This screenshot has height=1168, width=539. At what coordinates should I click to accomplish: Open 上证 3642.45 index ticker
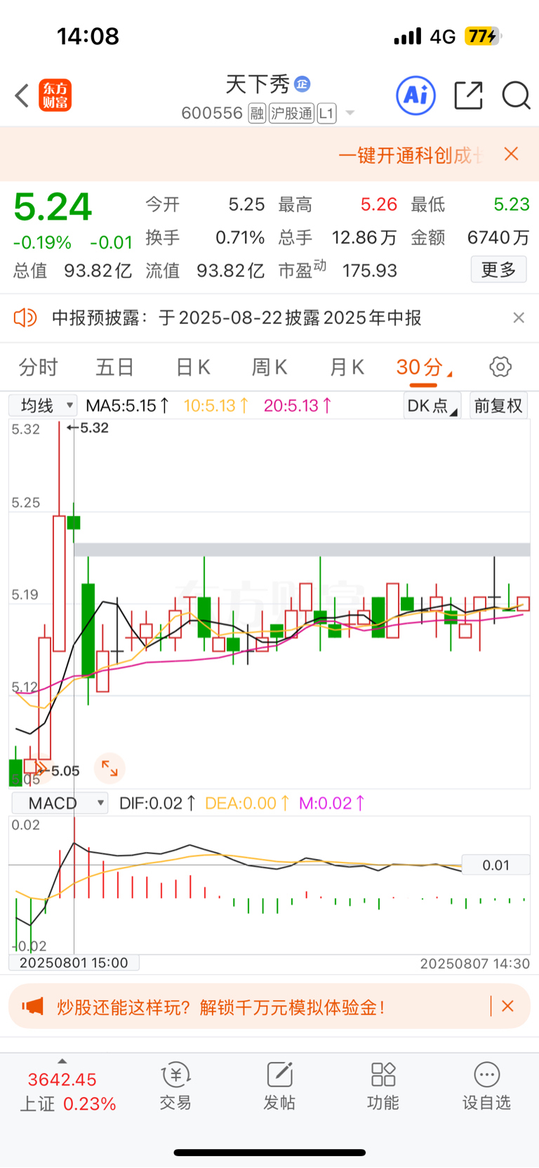point(67,1091)
